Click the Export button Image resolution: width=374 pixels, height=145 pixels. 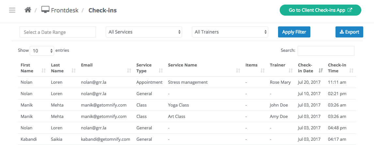[349, 32]
